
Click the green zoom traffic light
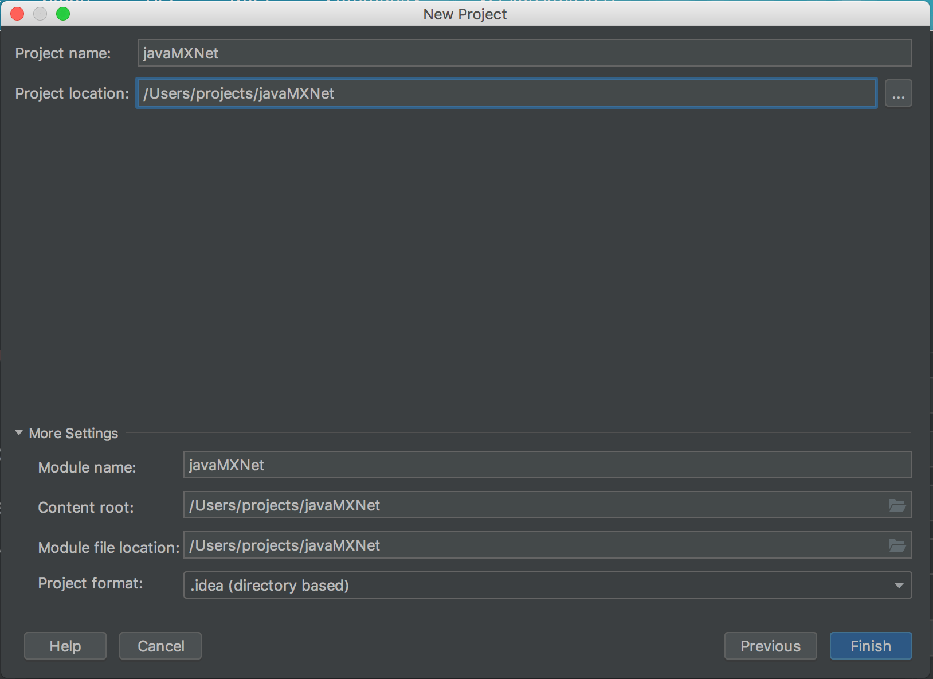pos(64,14)
